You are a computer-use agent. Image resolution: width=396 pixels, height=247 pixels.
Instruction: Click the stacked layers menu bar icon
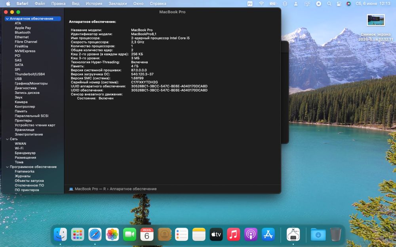285,4
